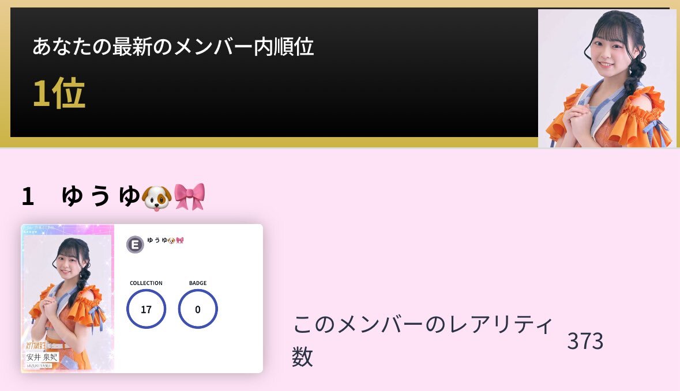This screenshot has height=391, width=680.
Task: Click the あなたの最新のメンバー内順位 heading
Action: 173,46
